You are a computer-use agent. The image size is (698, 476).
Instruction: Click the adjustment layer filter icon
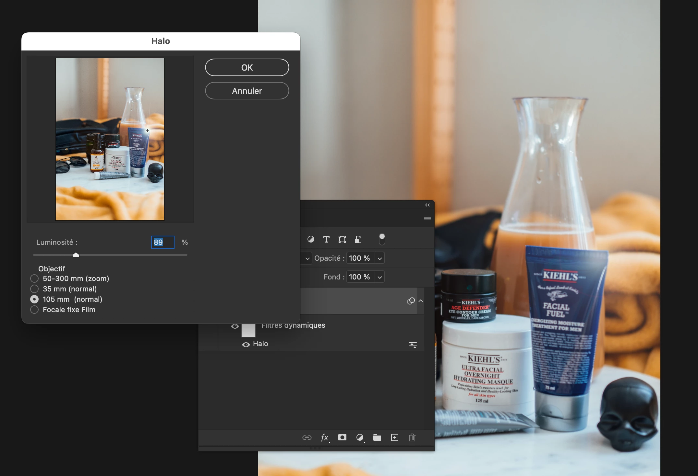pos(311,239)
